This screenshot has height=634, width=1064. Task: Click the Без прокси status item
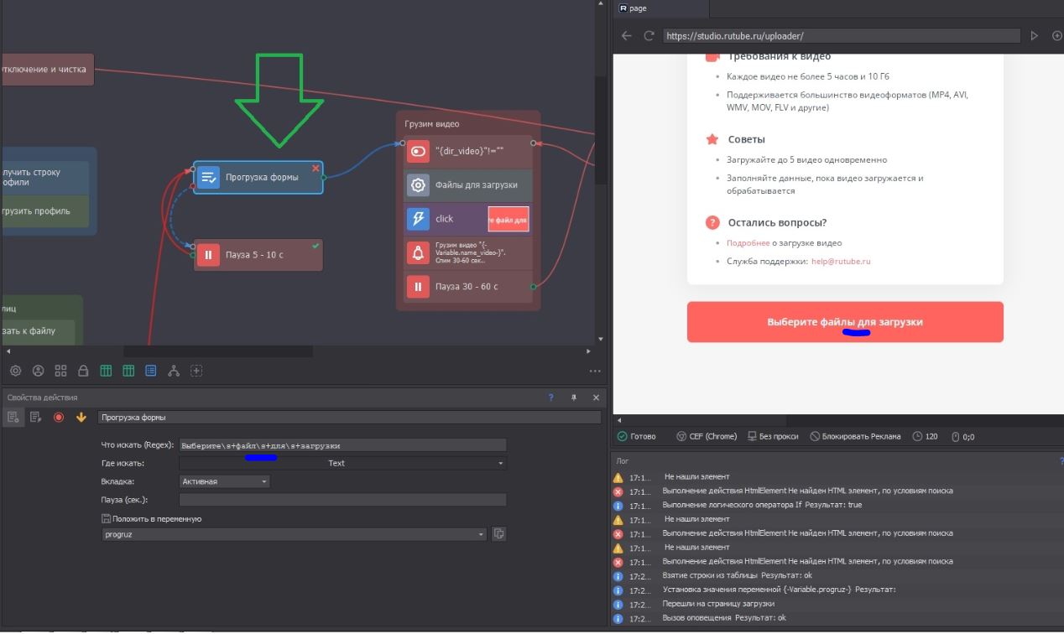click(x=772, y=436)
